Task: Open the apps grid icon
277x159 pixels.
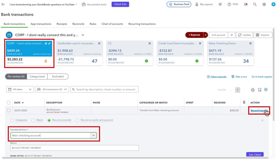Action: [x=246, y=4]
